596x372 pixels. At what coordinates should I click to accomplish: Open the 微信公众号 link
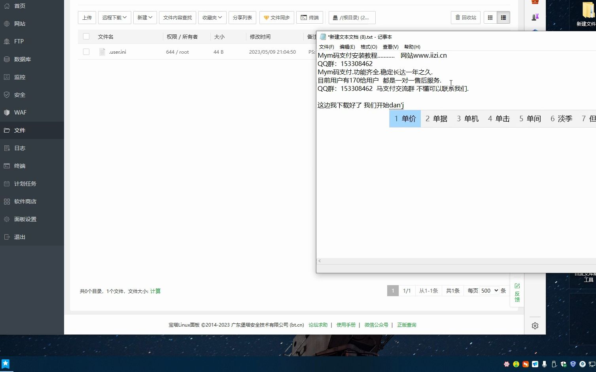tap(376, 325)
